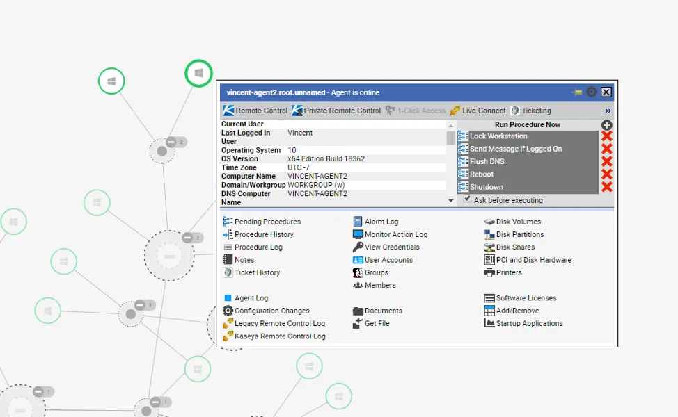The image size is (678, 417).
Task: Delete the Reboot procedure entry
Action: coord(606,174)
